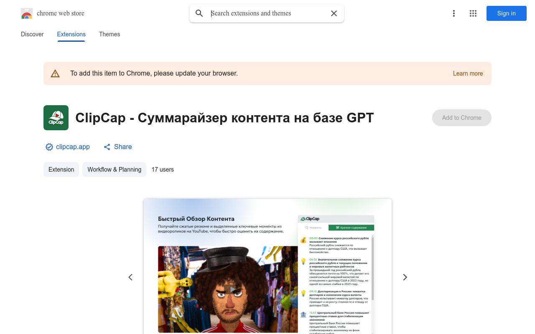
Task: Open the Learn more link
Action: click(468, 73)
